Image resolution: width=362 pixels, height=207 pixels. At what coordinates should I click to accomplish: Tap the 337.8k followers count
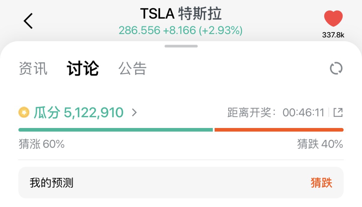pyautogui.click(x=333, y=35)
